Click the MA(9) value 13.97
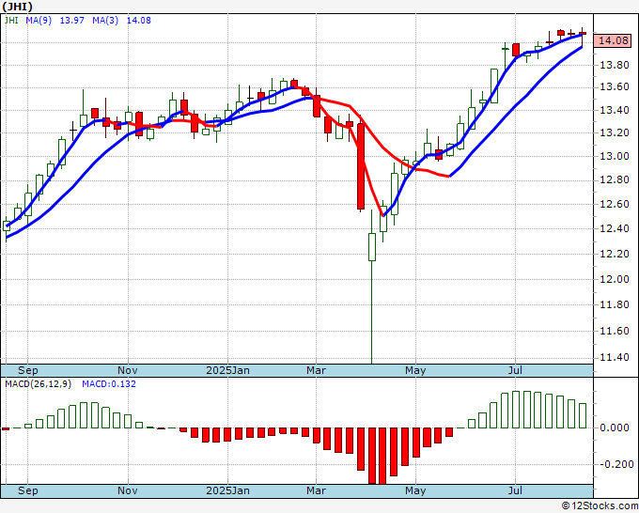Image resolution: width=639 pixels, height=513 pixels. pyautogui.click(x=72, y=21)
